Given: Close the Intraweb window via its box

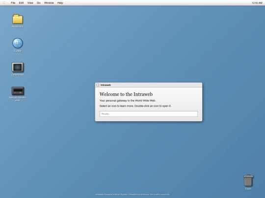Looking at the screenshot, I should pyautogui.click(x=98, y=85).
